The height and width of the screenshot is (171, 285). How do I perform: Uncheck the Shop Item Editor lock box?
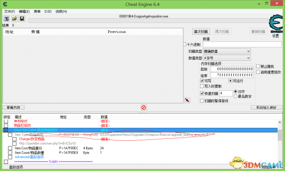pos(6,130)
